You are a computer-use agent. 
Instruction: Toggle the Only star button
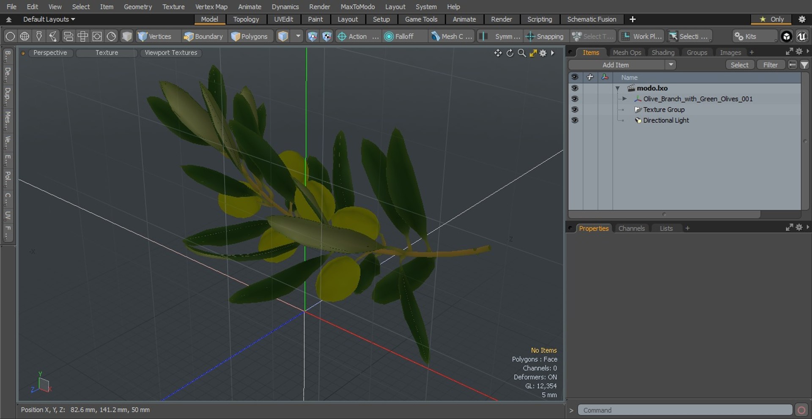(772, 19)
